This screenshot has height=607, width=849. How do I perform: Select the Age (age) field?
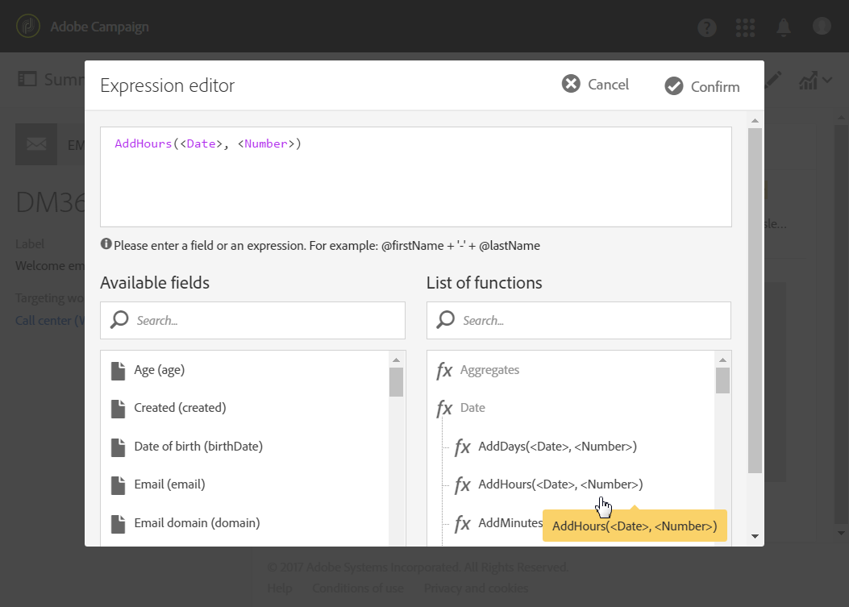pos(159,370)
